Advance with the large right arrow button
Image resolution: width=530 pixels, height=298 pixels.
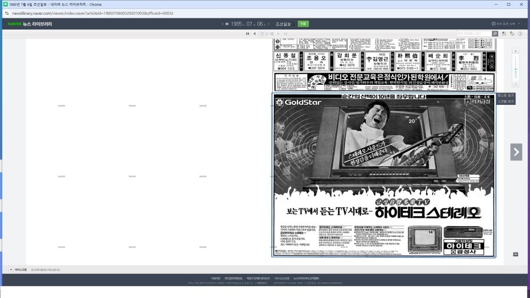[x=516, y=152]
